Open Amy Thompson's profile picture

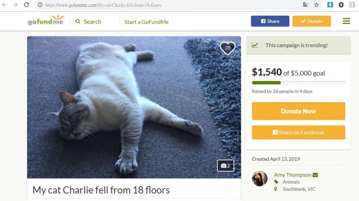coord(260,179)
